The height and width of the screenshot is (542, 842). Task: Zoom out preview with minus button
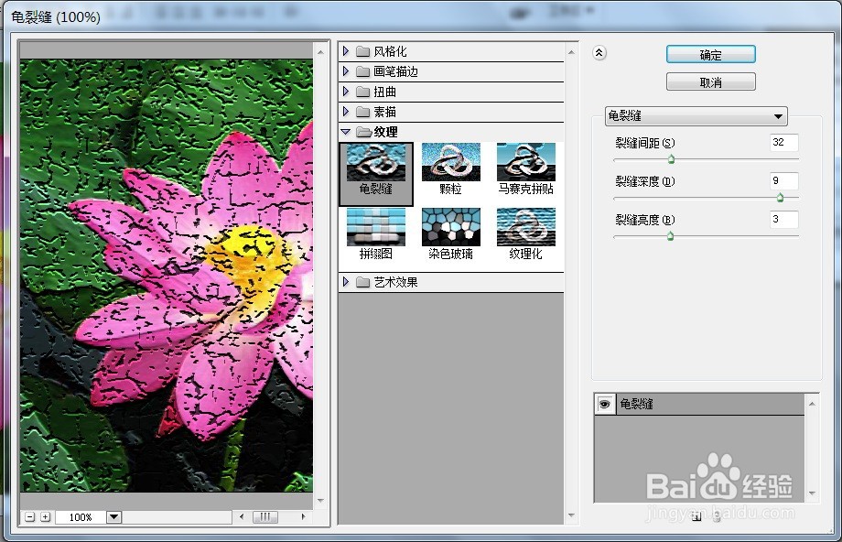point(30,516)
